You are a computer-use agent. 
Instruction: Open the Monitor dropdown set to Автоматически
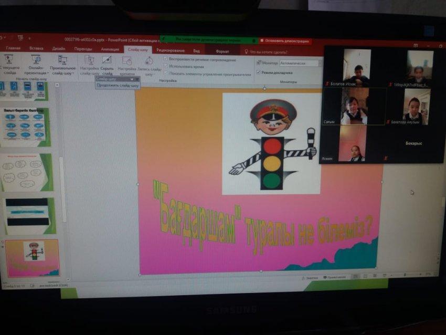click(300, 63)
